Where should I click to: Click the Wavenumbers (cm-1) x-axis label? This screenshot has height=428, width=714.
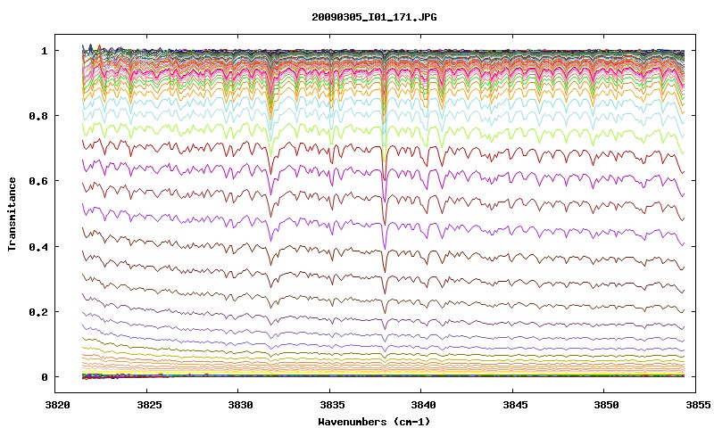coord(374,421)
